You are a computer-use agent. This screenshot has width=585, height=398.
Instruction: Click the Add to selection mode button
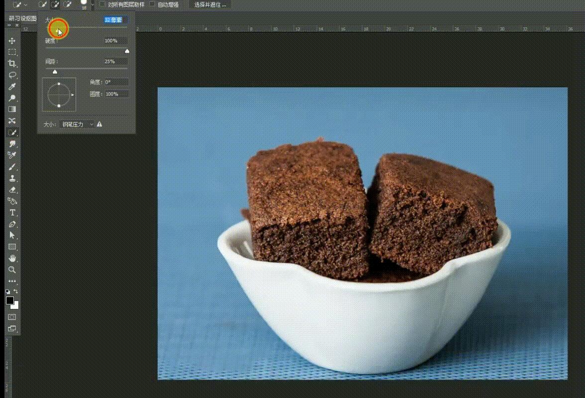point(55,4)
